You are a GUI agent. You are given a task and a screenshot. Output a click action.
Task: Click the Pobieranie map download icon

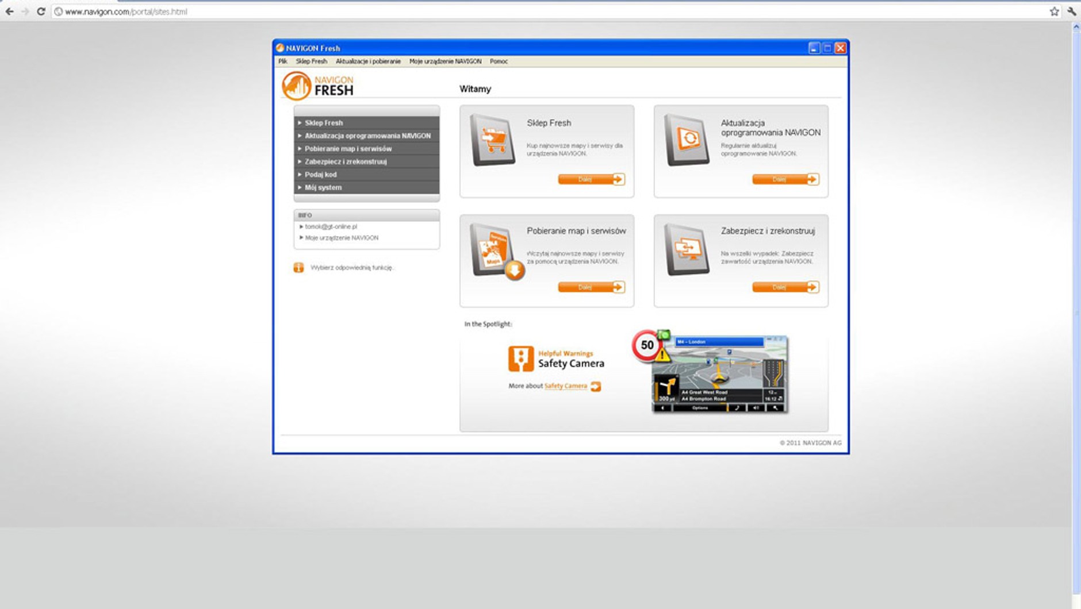[497, 252]
